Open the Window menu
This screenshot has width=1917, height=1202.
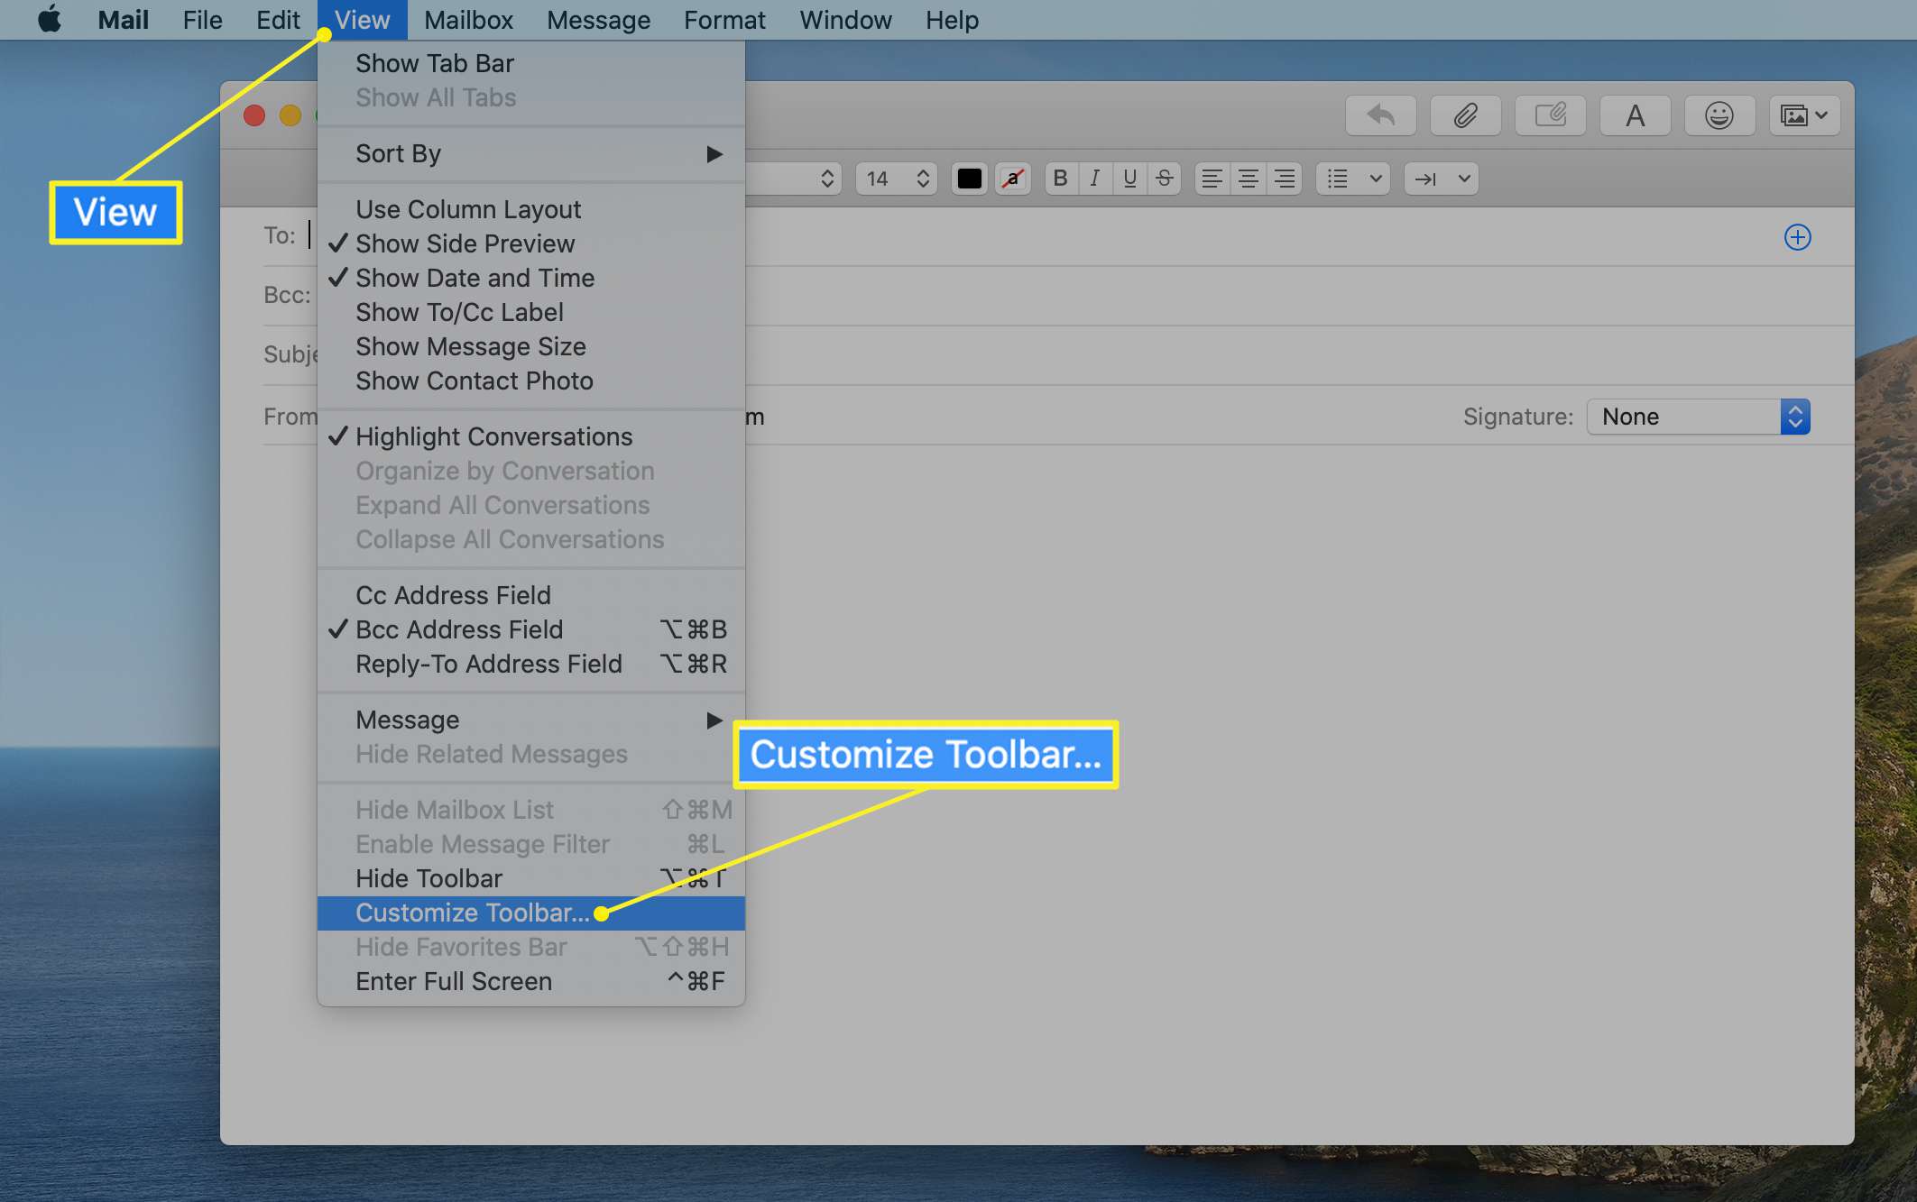tap(845, 19)
